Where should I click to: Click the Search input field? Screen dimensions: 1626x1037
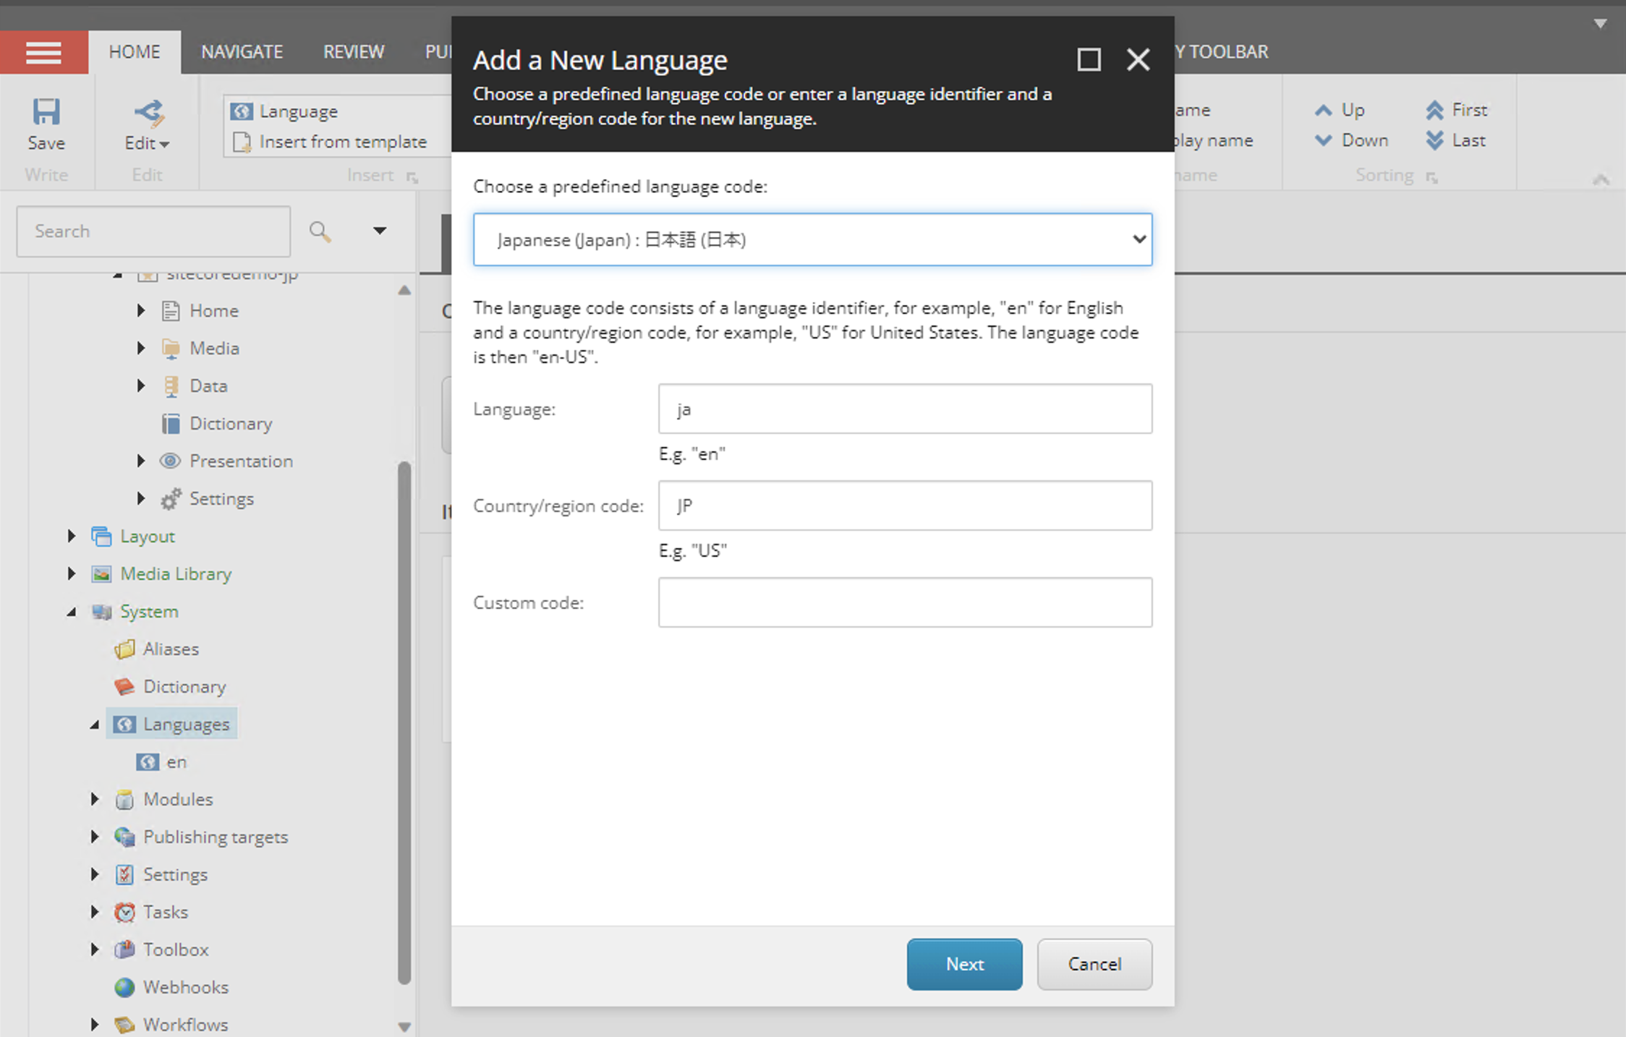tap(153, 231)
